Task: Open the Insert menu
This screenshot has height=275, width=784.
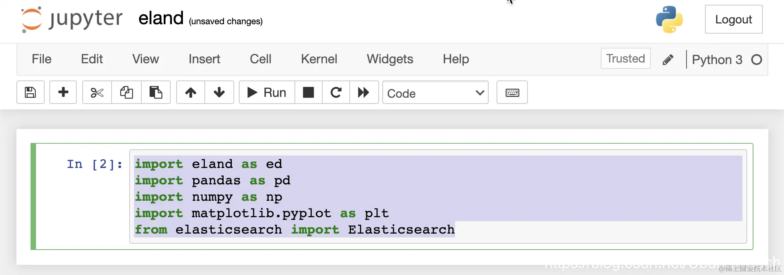Action: [x=204, y=59]
